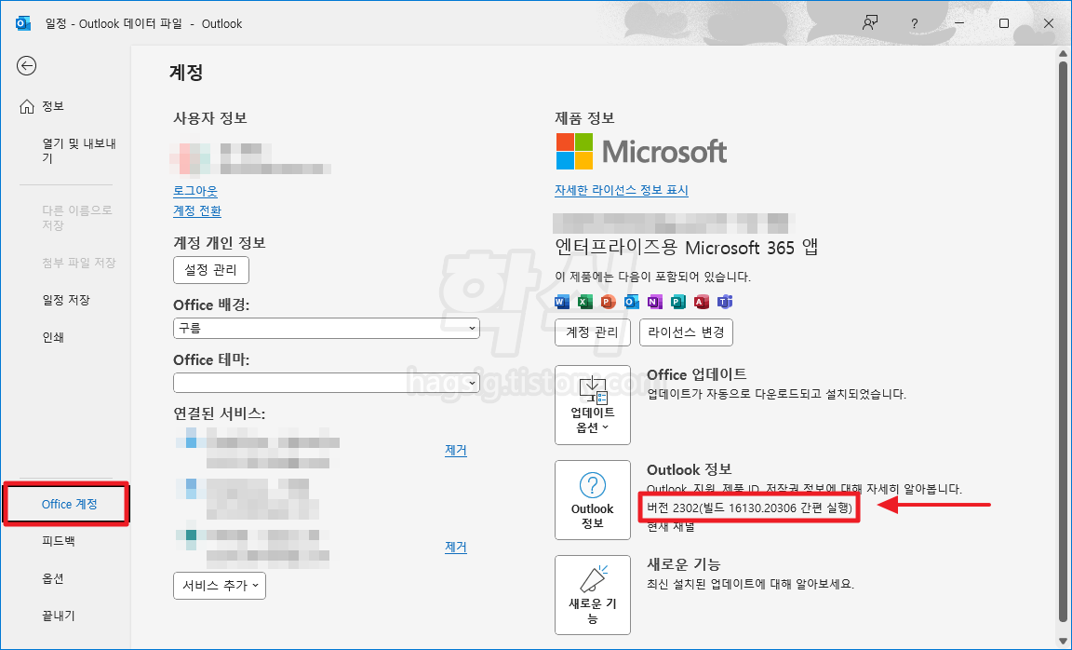This screenshot has width=1072, height=650.
Task: Click the Word app icon
Action: pos(562,302)
